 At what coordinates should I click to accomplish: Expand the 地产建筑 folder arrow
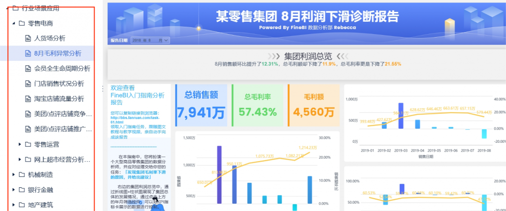13,205
